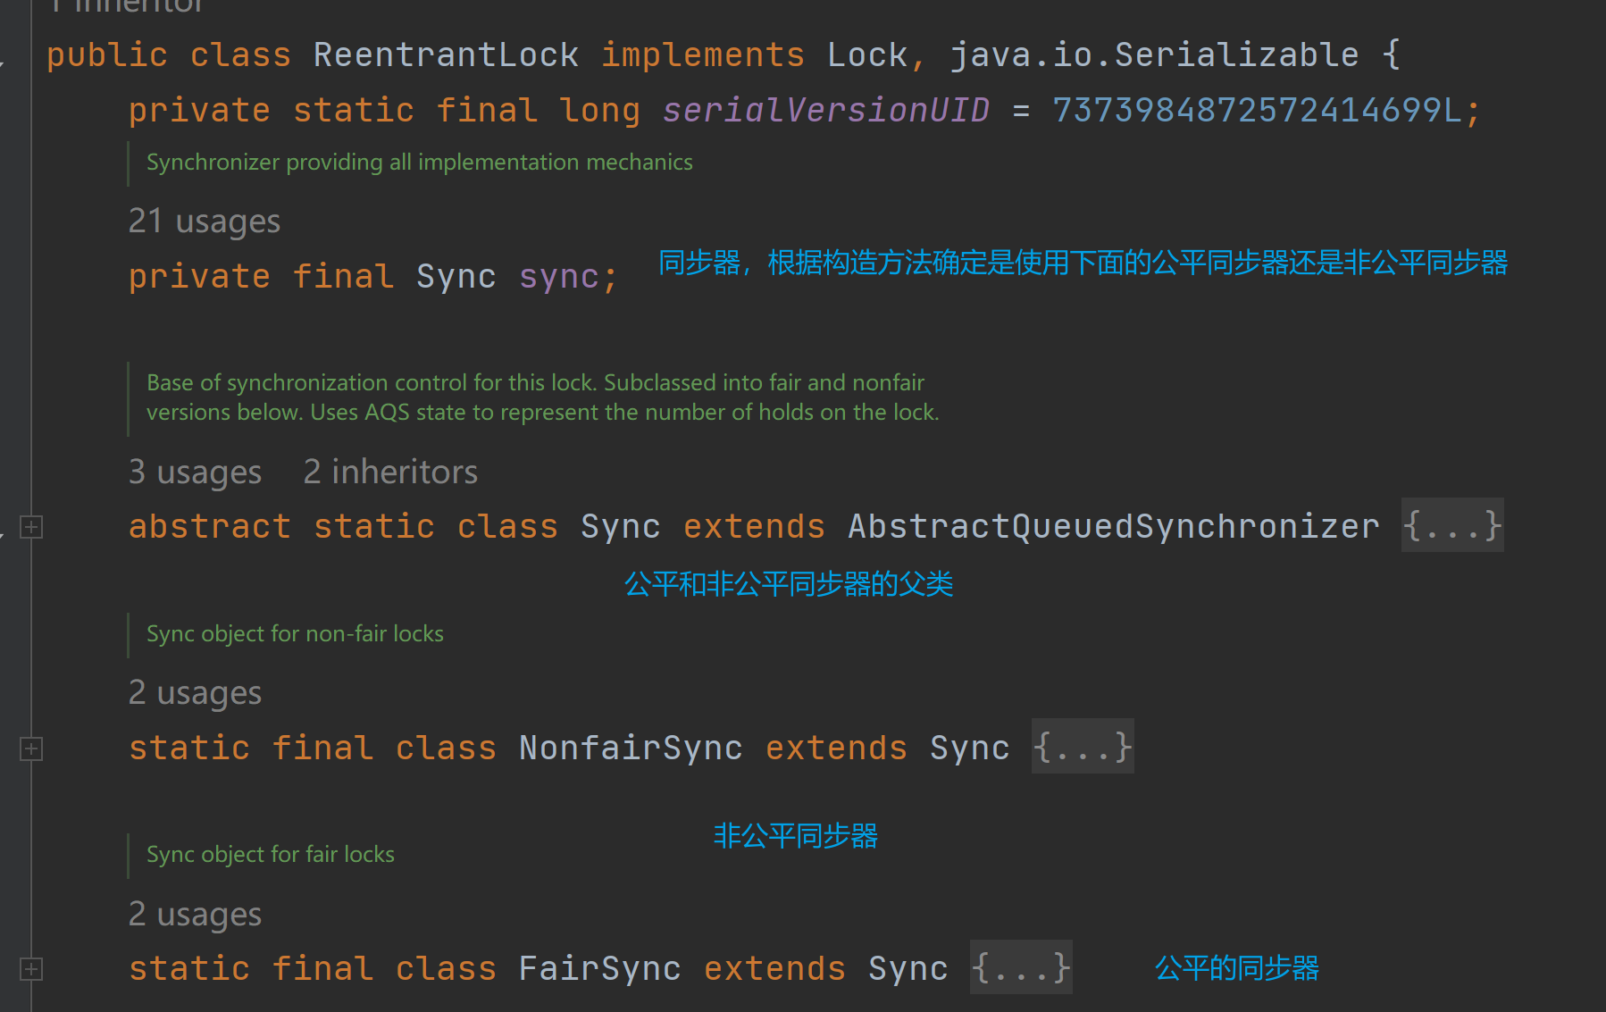Show 2 usages hint above NonfairSync class
1606x1012 pixels.
(x=195, y=693)
